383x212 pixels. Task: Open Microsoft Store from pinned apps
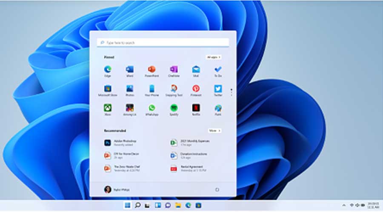pos(108,91)
